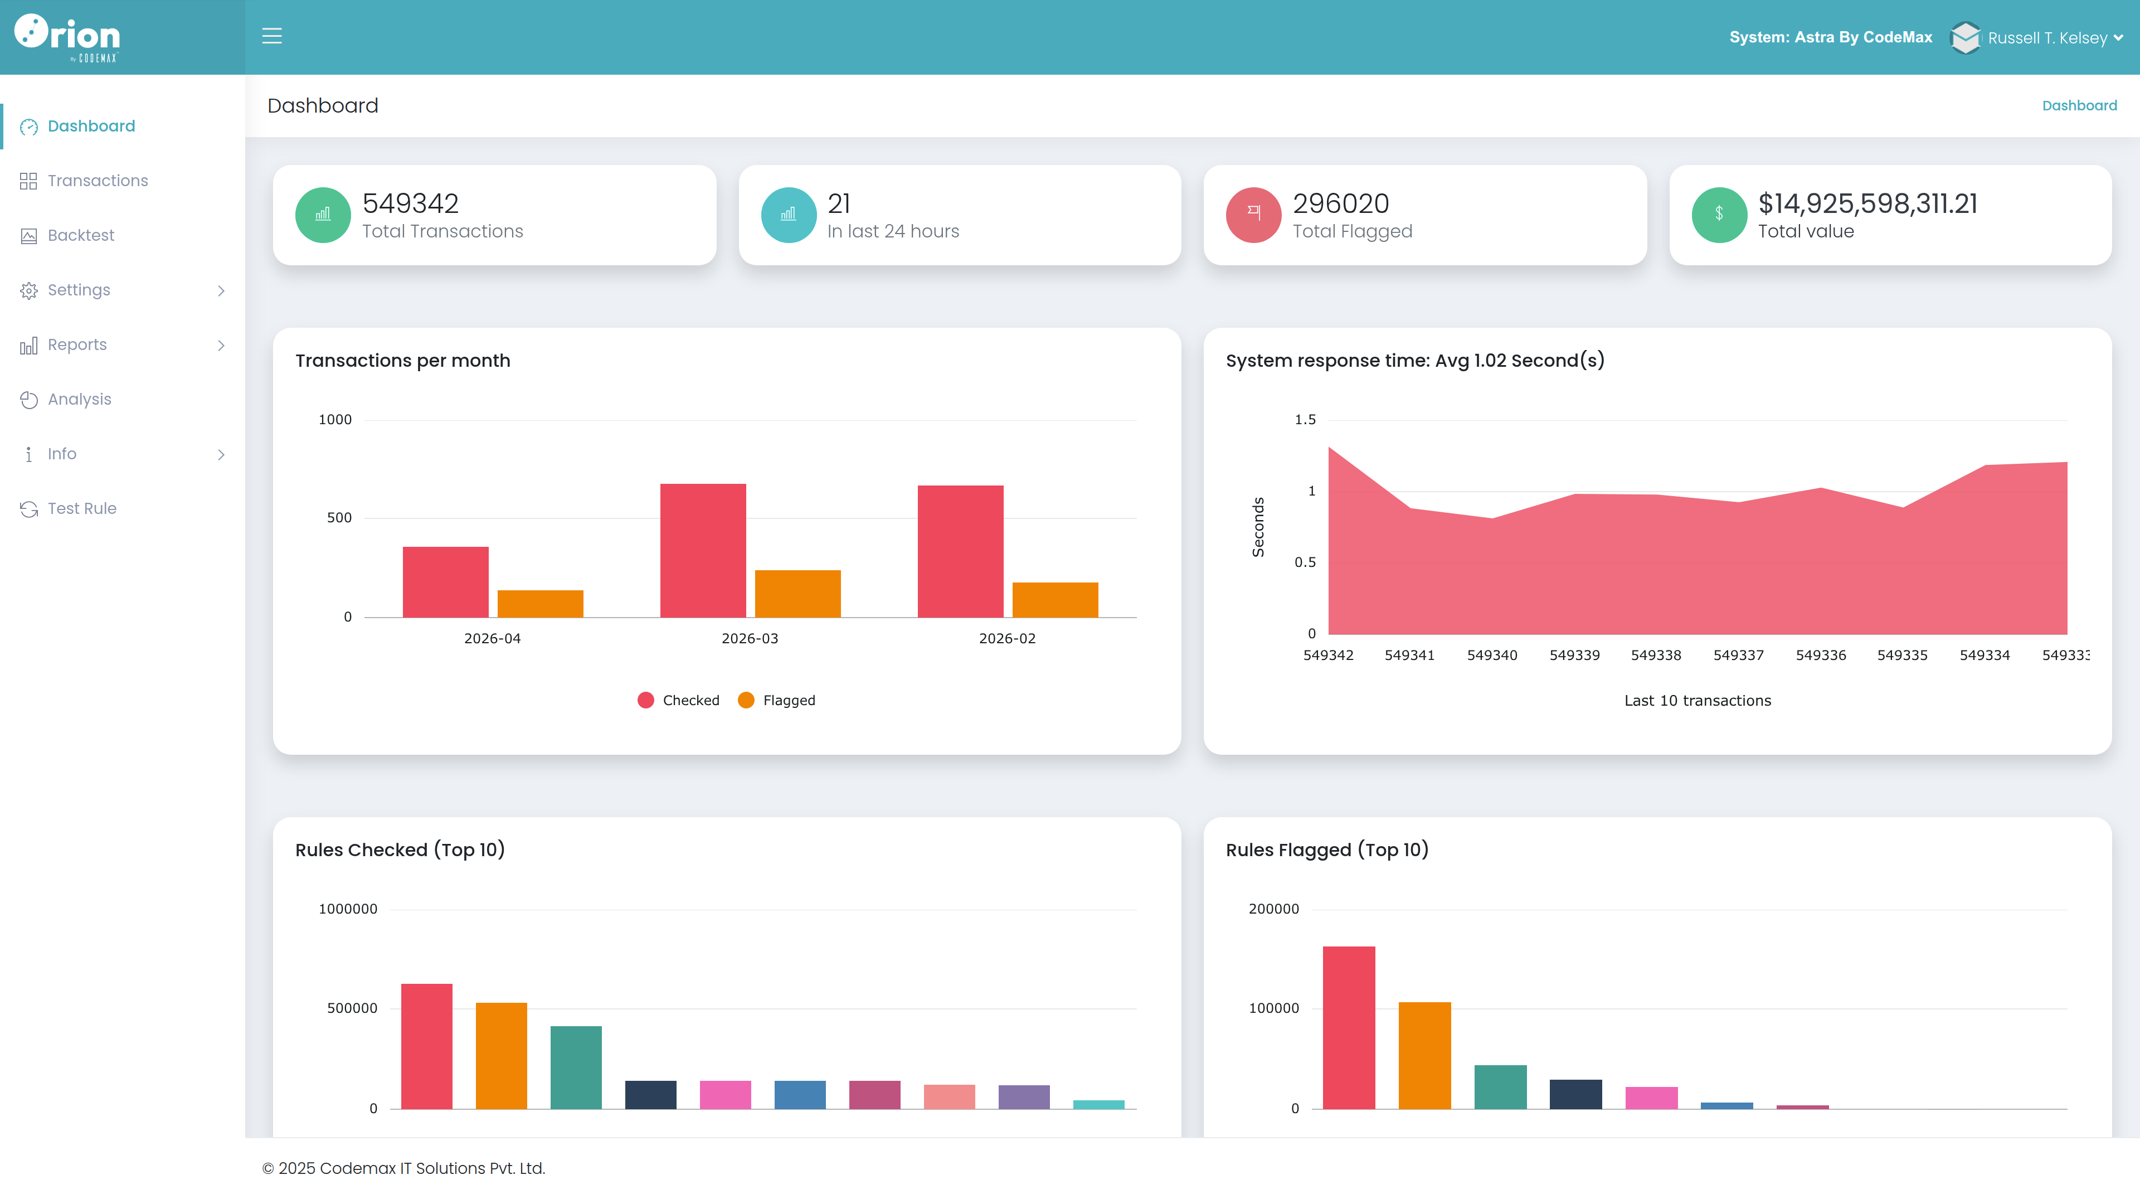The width and height of the screenshot is (2140, 1204).
Task: Click the red Total Flagged flag icon
Action: coord(1253,215)
